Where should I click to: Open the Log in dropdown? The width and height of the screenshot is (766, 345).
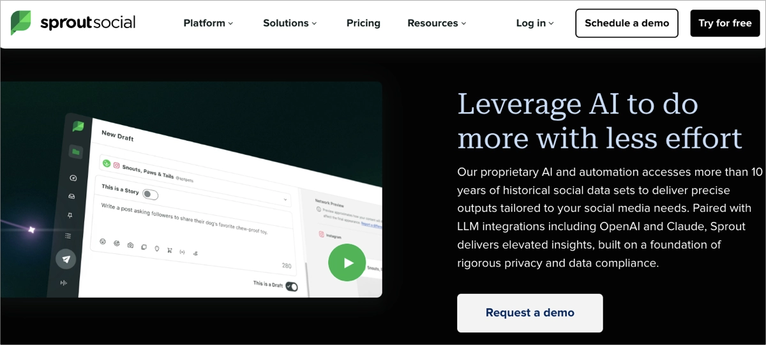pyautogui.click(x=535, y=23)
